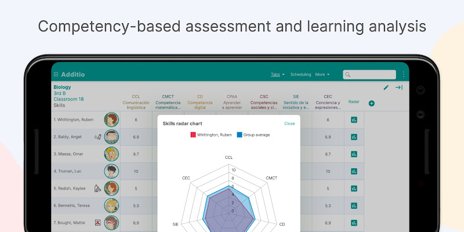Select Maese, Omar's avatar
The image size is (464, 232).
[111, 154]
